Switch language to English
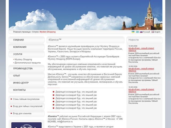 click(157, 32)
